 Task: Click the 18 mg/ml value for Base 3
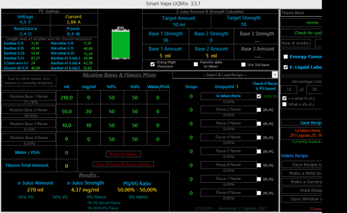tap(88, 125)
